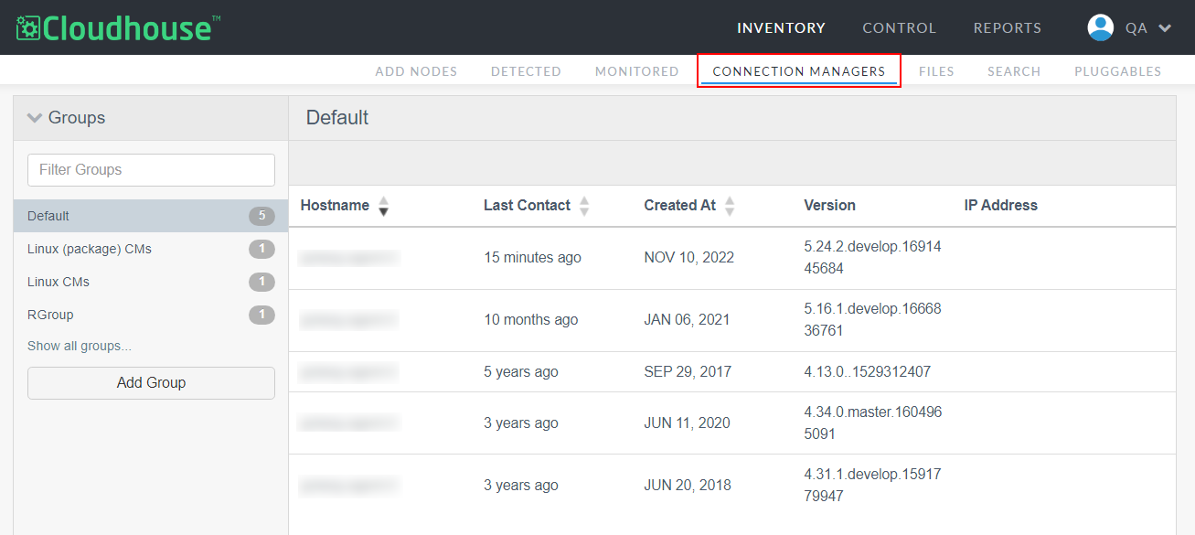This screenshot has height=535, width=1195.
Task: Open the Reports menu
Action: point(1008,28)
